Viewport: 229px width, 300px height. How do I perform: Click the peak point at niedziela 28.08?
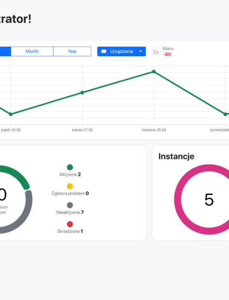(154, 72)
